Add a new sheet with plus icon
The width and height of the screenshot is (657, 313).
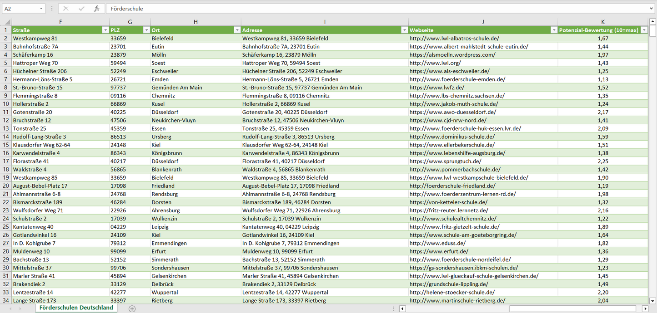132,308
